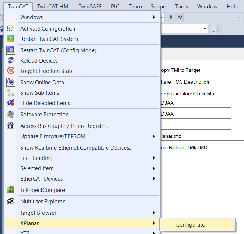This screenshot has height=234, width=244.
Task: Choose Show Realtime Ethernet Compatible Devices
Action: pyautogui.click(x=83, y=147)
